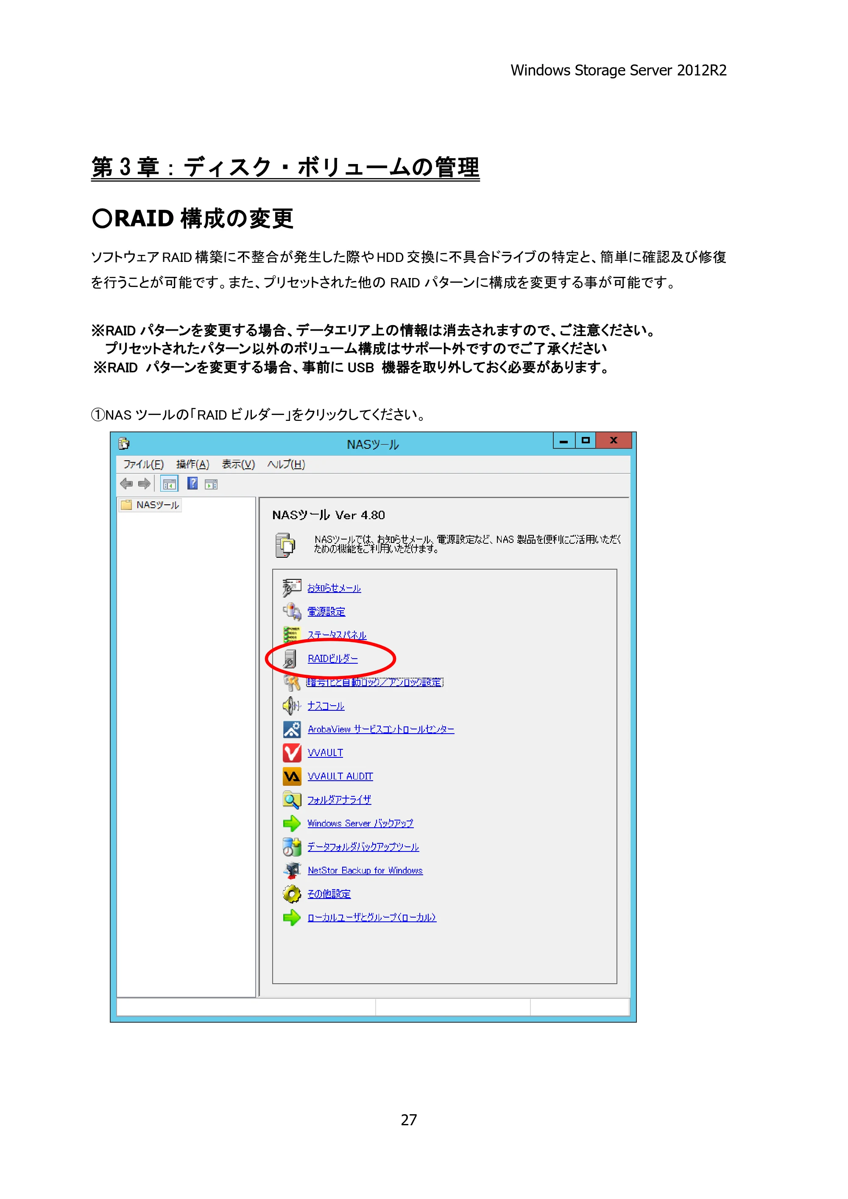Open the 電源設定 link
The image size is (848, 1199).
pos(326,612)
